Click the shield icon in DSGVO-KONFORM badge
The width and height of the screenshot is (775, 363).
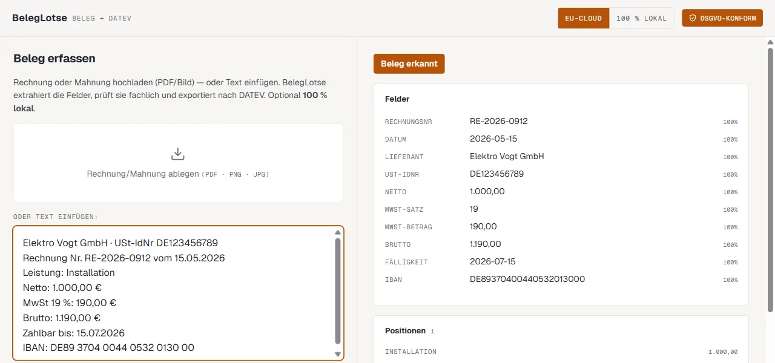point(693,18)
